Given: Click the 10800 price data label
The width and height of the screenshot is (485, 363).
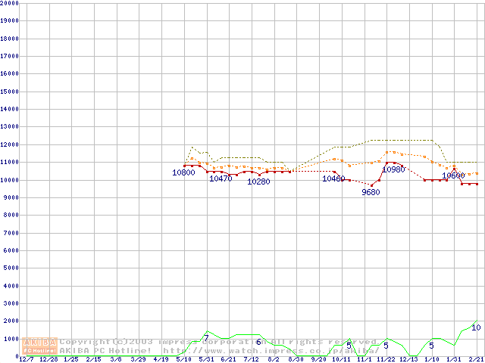Looking at the screenshot, I should (183, 173).
